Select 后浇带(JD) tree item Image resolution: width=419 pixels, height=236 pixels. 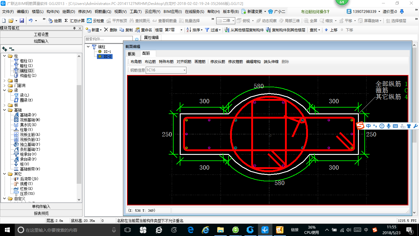(x=26, y=179)
